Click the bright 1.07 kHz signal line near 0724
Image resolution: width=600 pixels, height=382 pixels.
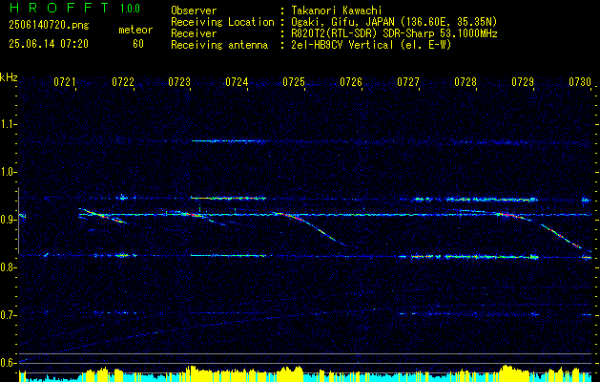pyautogui.click(x=228, y=141)
